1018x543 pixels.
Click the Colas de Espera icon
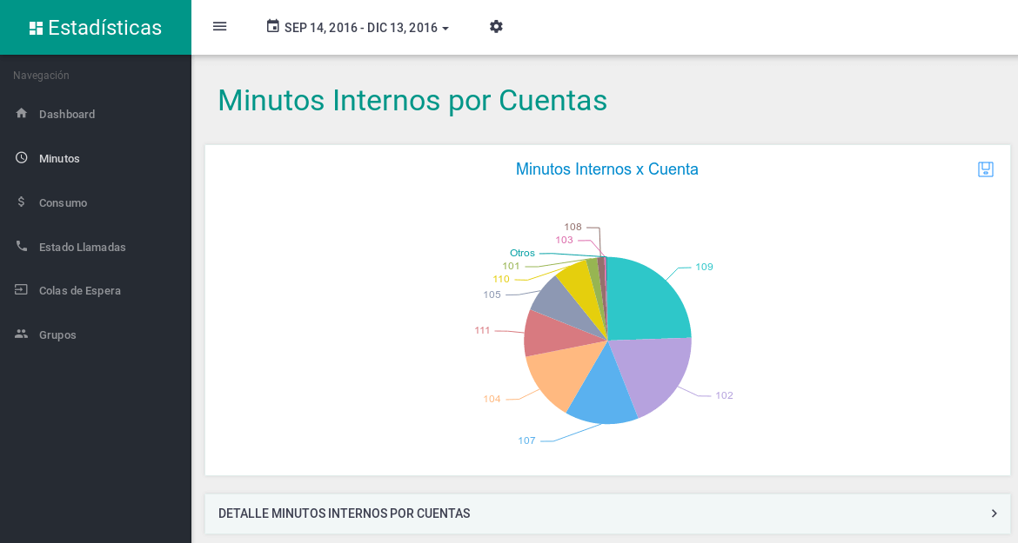tap(22, 290)
